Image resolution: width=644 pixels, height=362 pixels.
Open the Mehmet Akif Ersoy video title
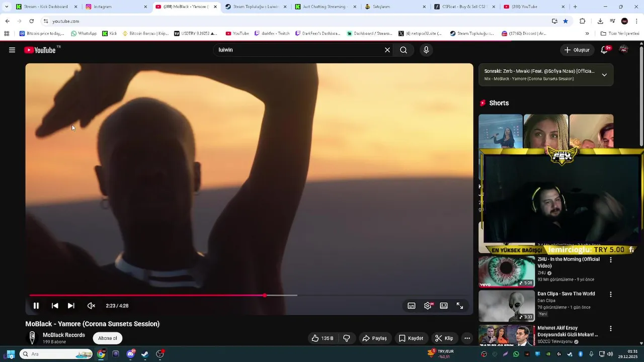pos(568,331)
